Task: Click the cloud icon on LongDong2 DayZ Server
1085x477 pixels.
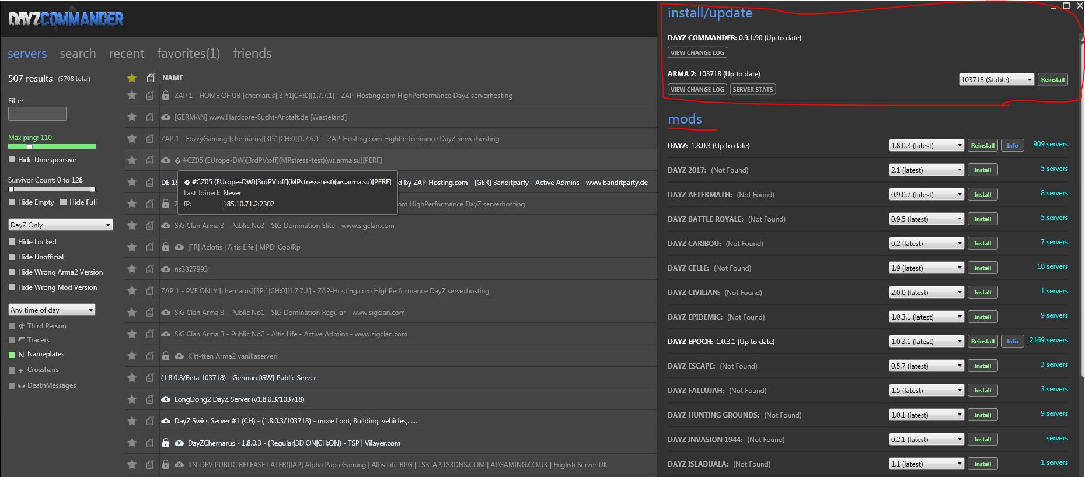Action: point(166,399)
